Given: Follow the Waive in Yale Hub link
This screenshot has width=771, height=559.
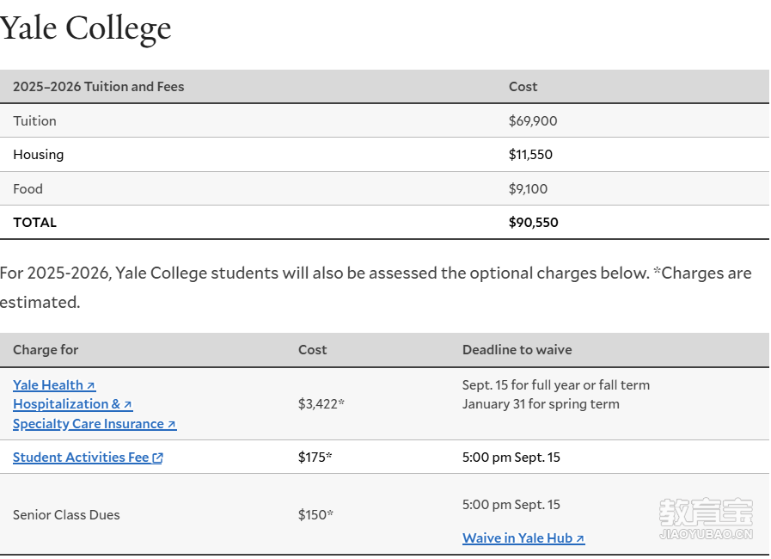Looking at the screenshot, I should tap(517, 538).
